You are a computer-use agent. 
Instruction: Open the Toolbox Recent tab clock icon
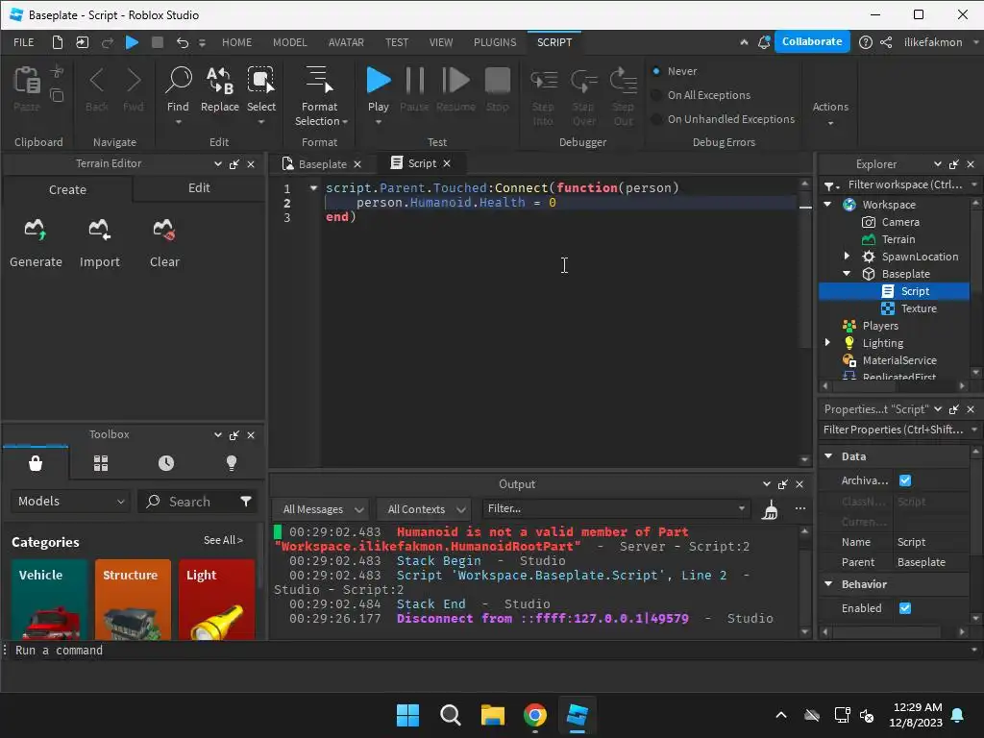(166, 463)
